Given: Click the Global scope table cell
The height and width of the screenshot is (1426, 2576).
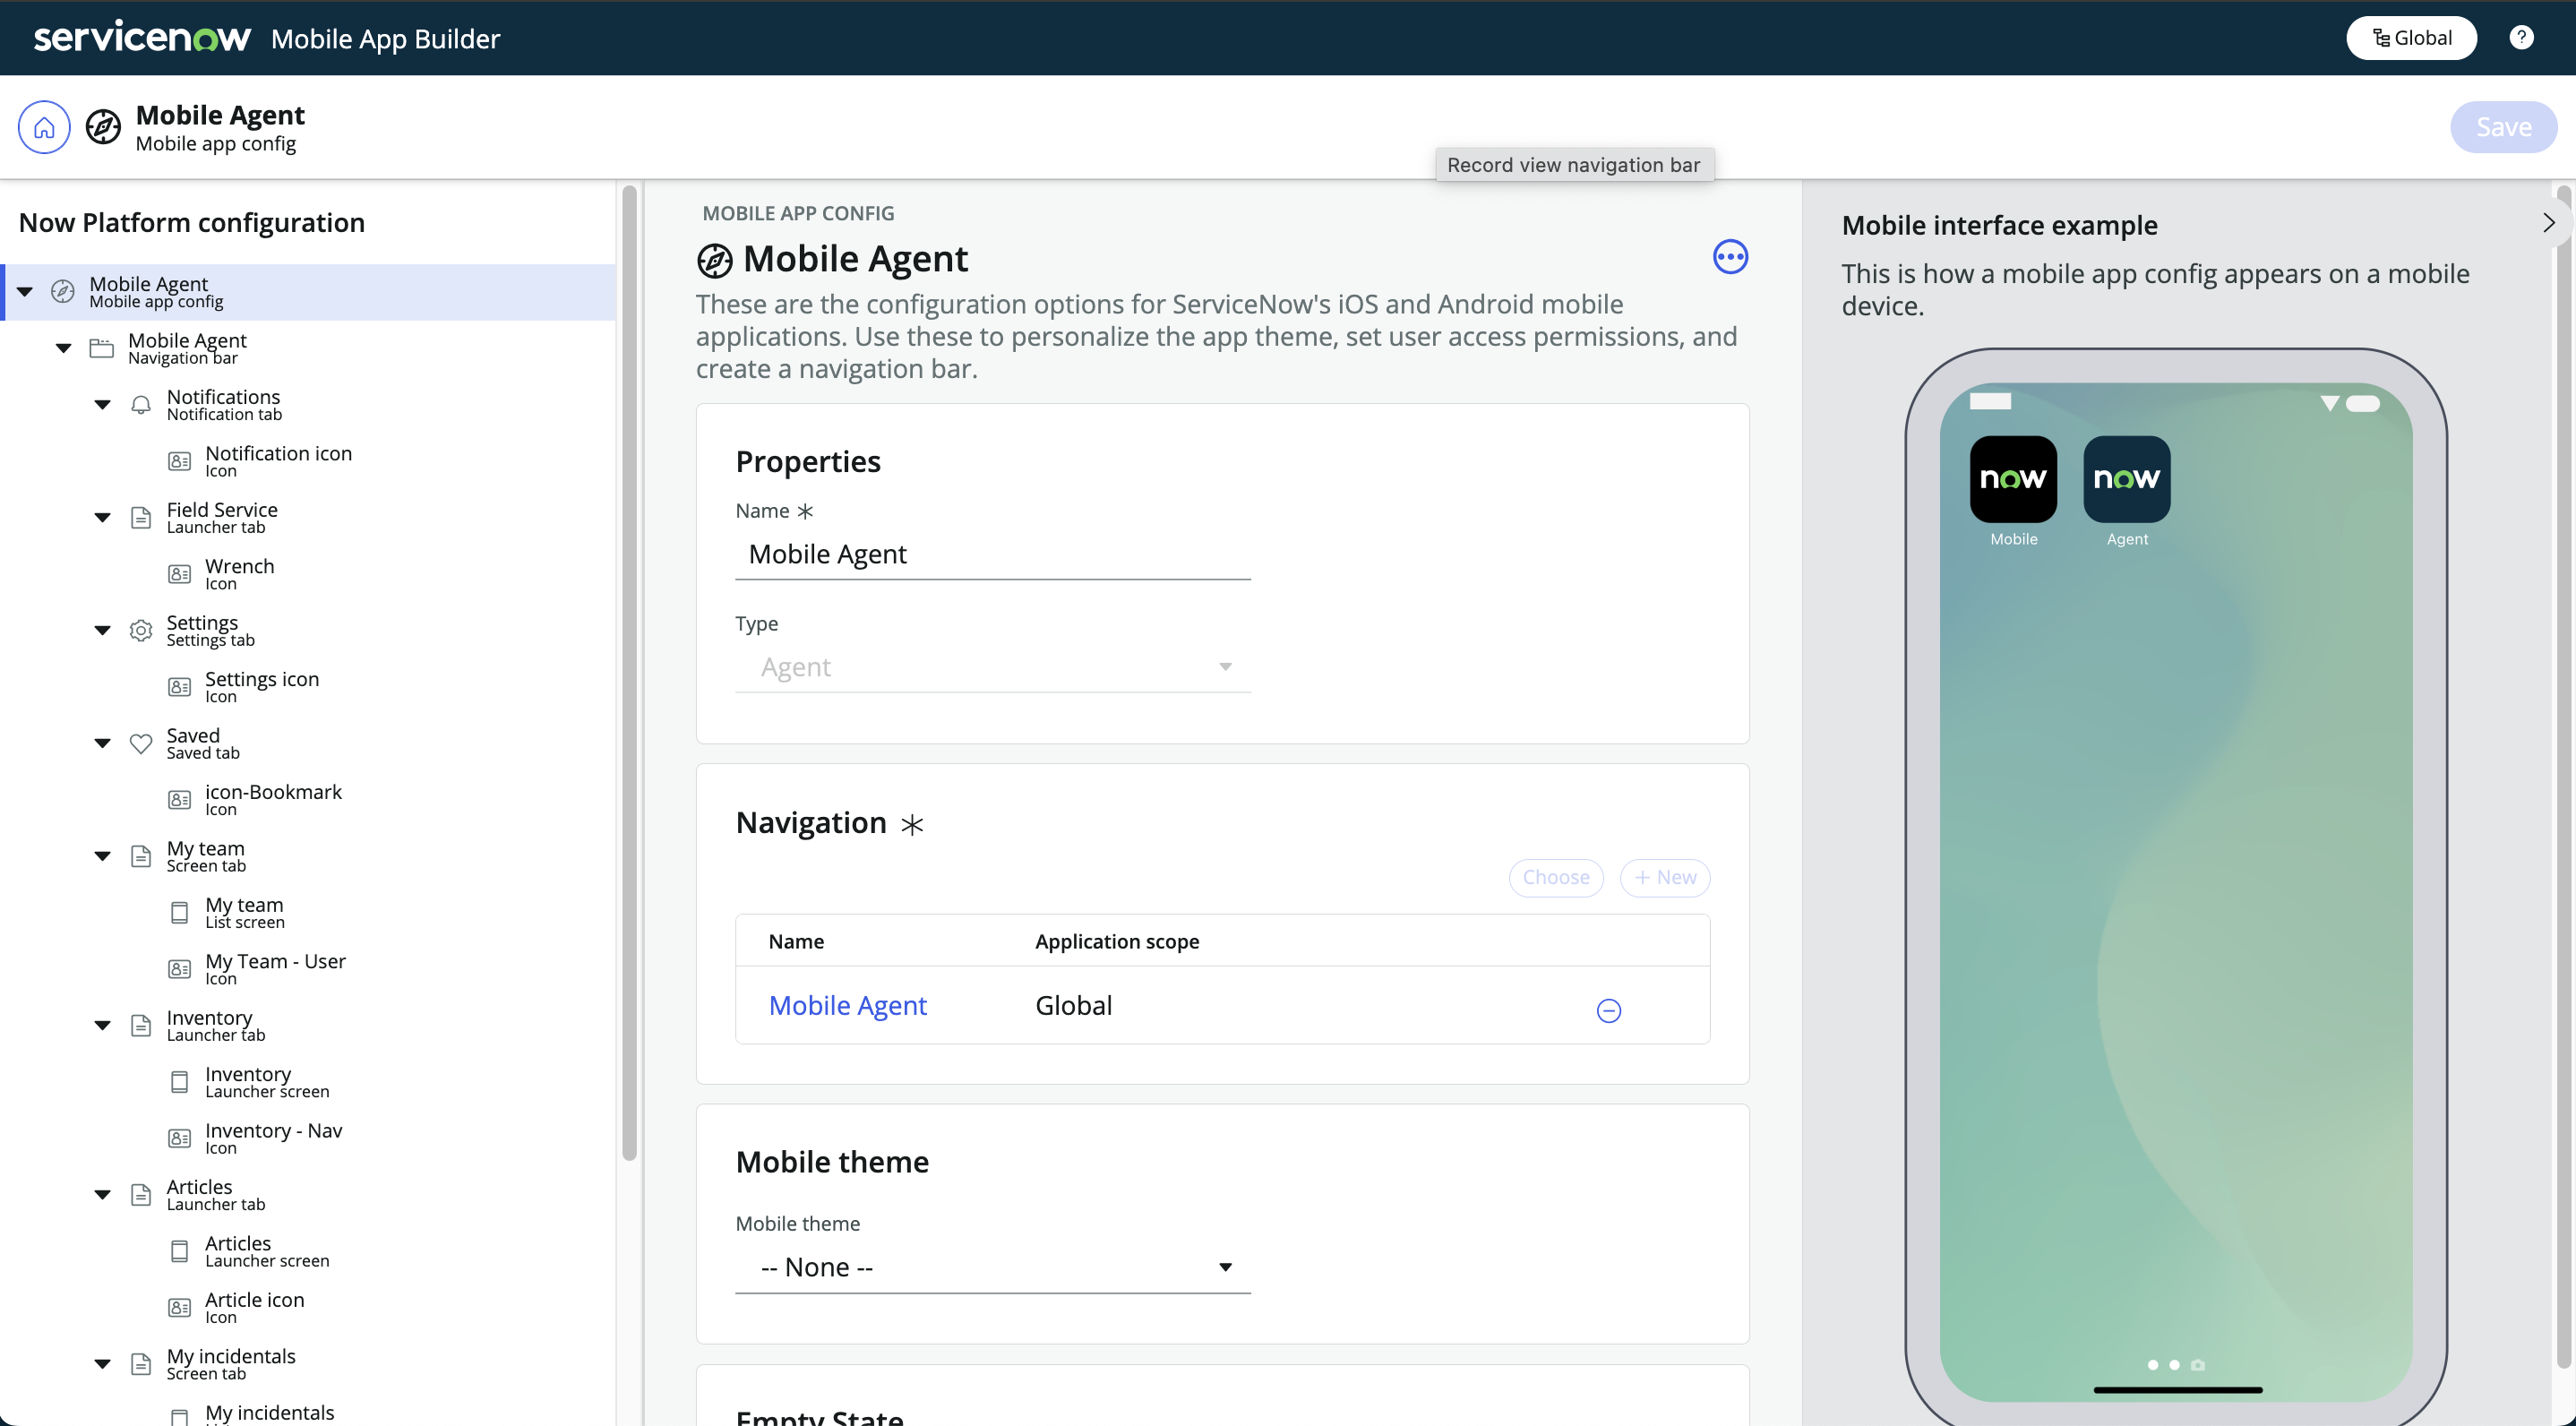Looking at the screenshot, I should [1073, 1006].
